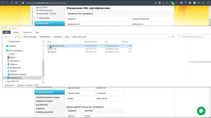
Task: Refresh the Explorer folder view
Action: point(172,37)
